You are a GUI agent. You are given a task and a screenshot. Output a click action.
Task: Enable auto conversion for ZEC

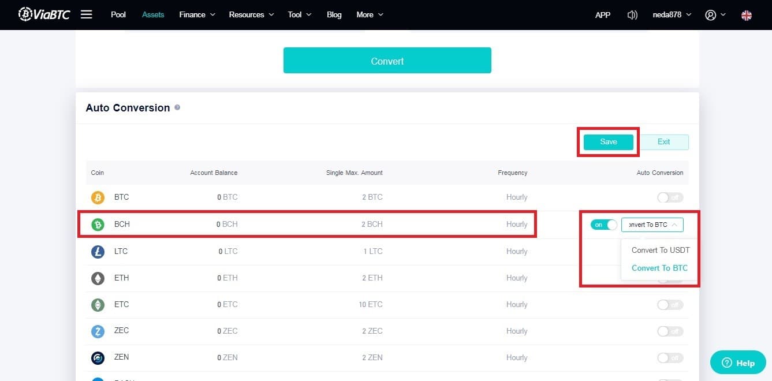pos(670,331)
